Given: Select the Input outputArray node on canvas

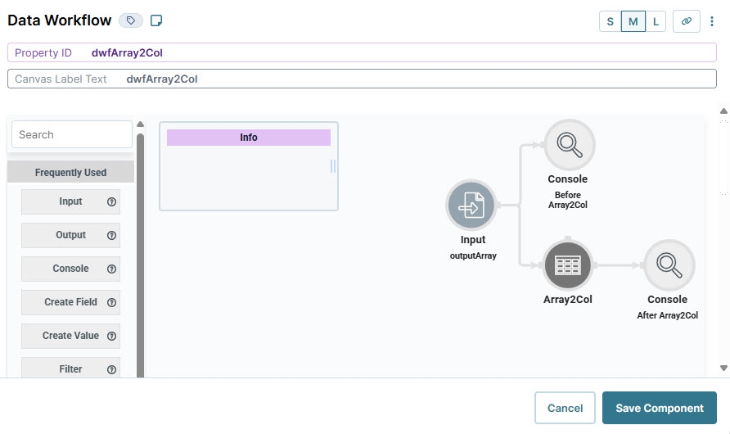Looking at the screenshot, I should tap(471, 205).
